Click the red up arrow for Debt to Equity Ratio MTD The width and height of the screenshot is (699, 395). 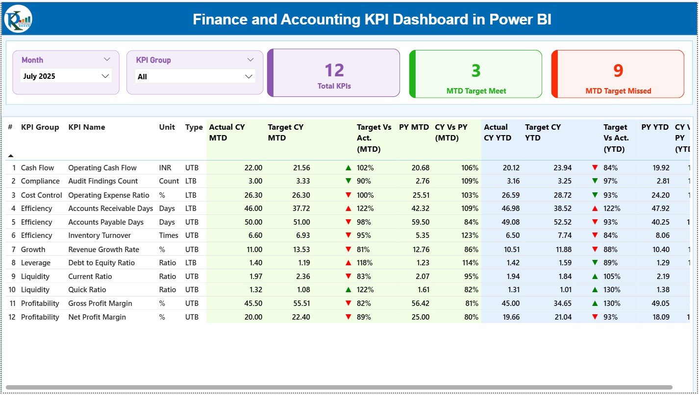pyautogui.click(x=349, y=263)
